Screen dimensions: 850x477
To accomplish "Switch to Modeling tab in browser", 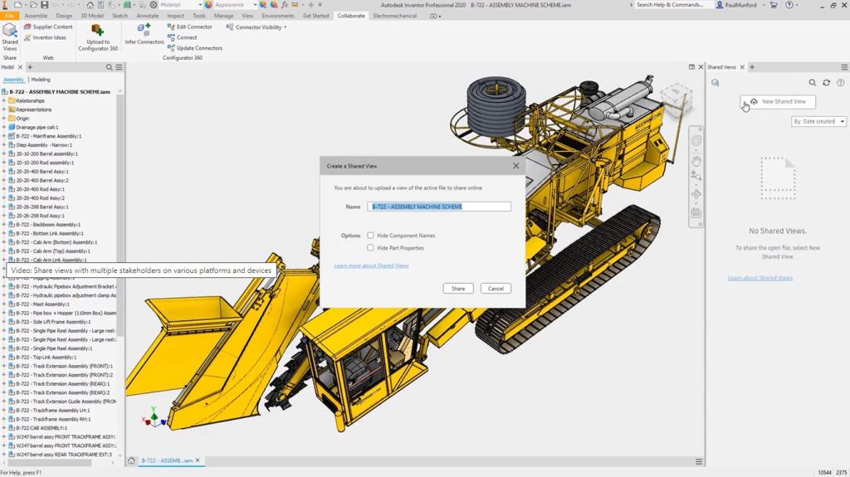I will (41, 80).
